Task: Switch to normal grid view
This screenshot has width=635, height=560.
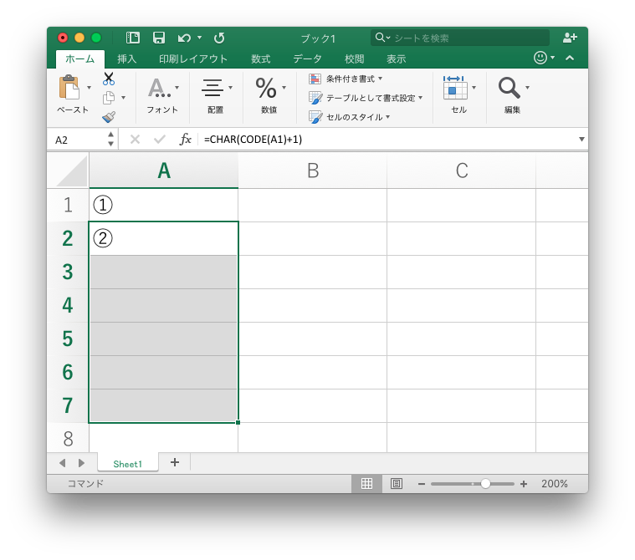Action: [x=367, y=484]
